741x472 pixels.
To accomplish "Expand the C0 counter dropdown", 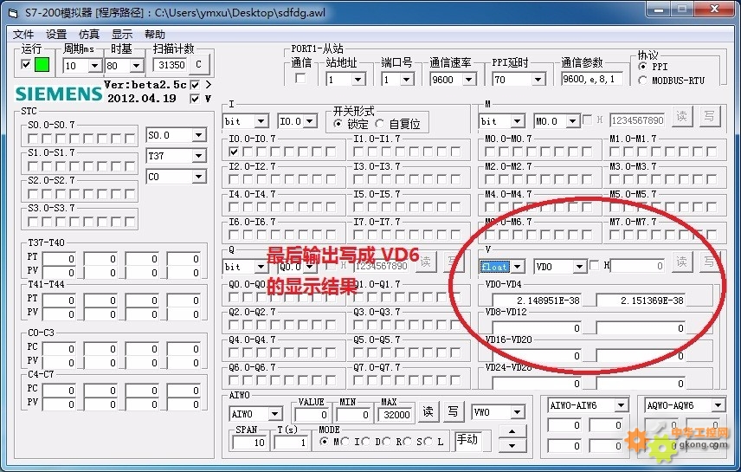I will tap(199, 177).
